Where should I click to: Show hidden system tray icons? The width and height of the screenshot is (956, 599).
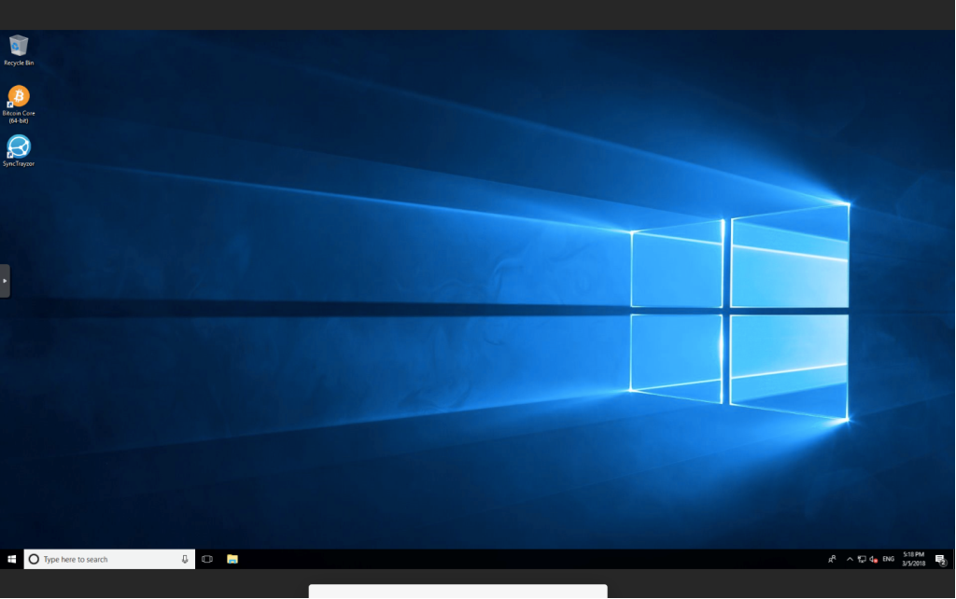coord(850,560)
